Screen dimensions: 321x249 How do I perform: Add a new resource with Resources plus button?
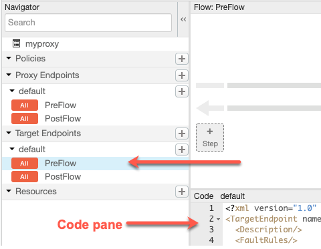[182, 192]
